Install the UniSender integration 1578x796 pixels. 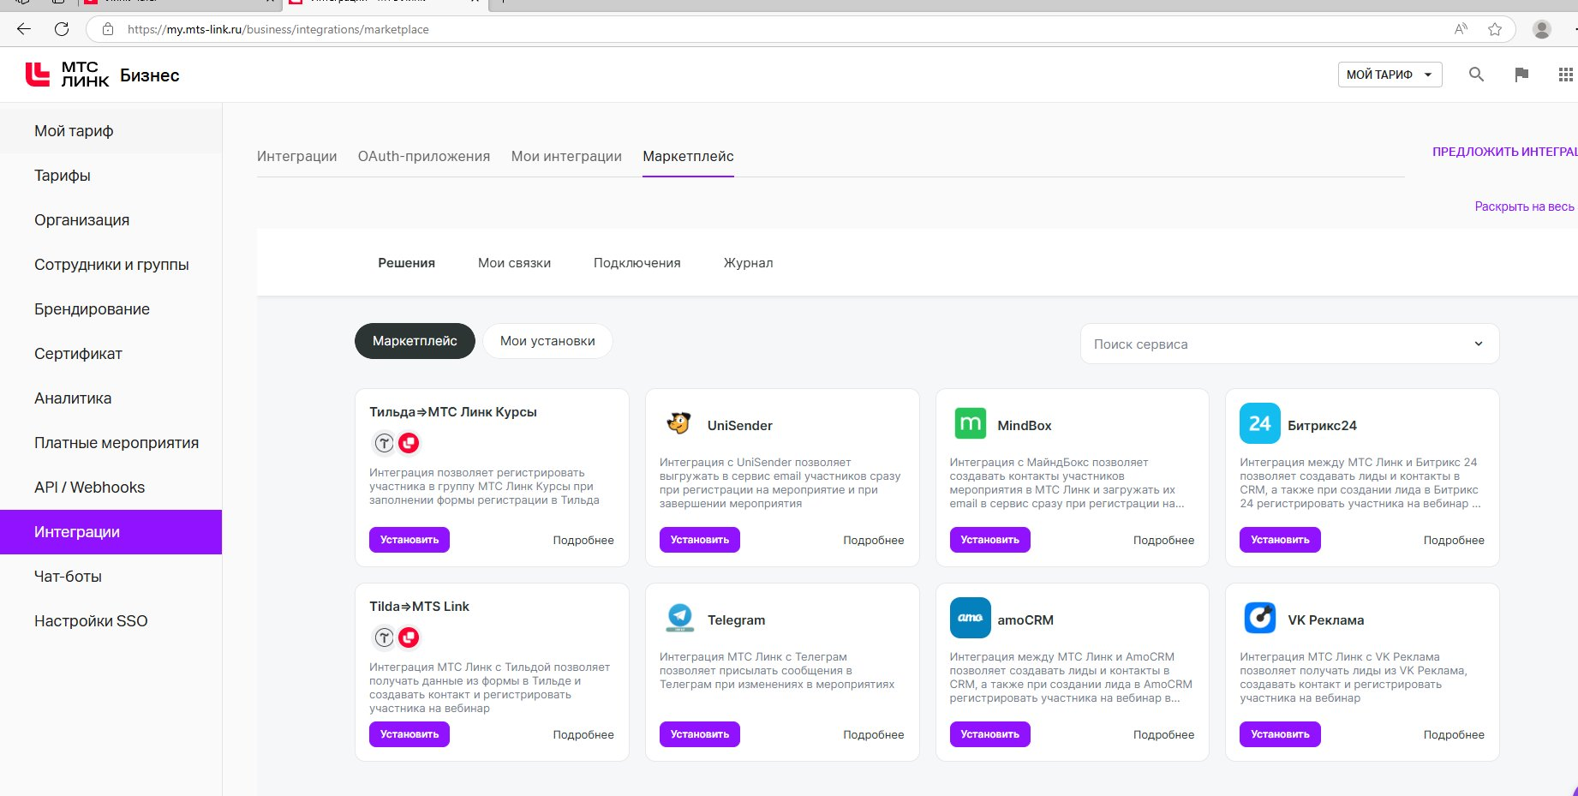[x=700, y=540]
